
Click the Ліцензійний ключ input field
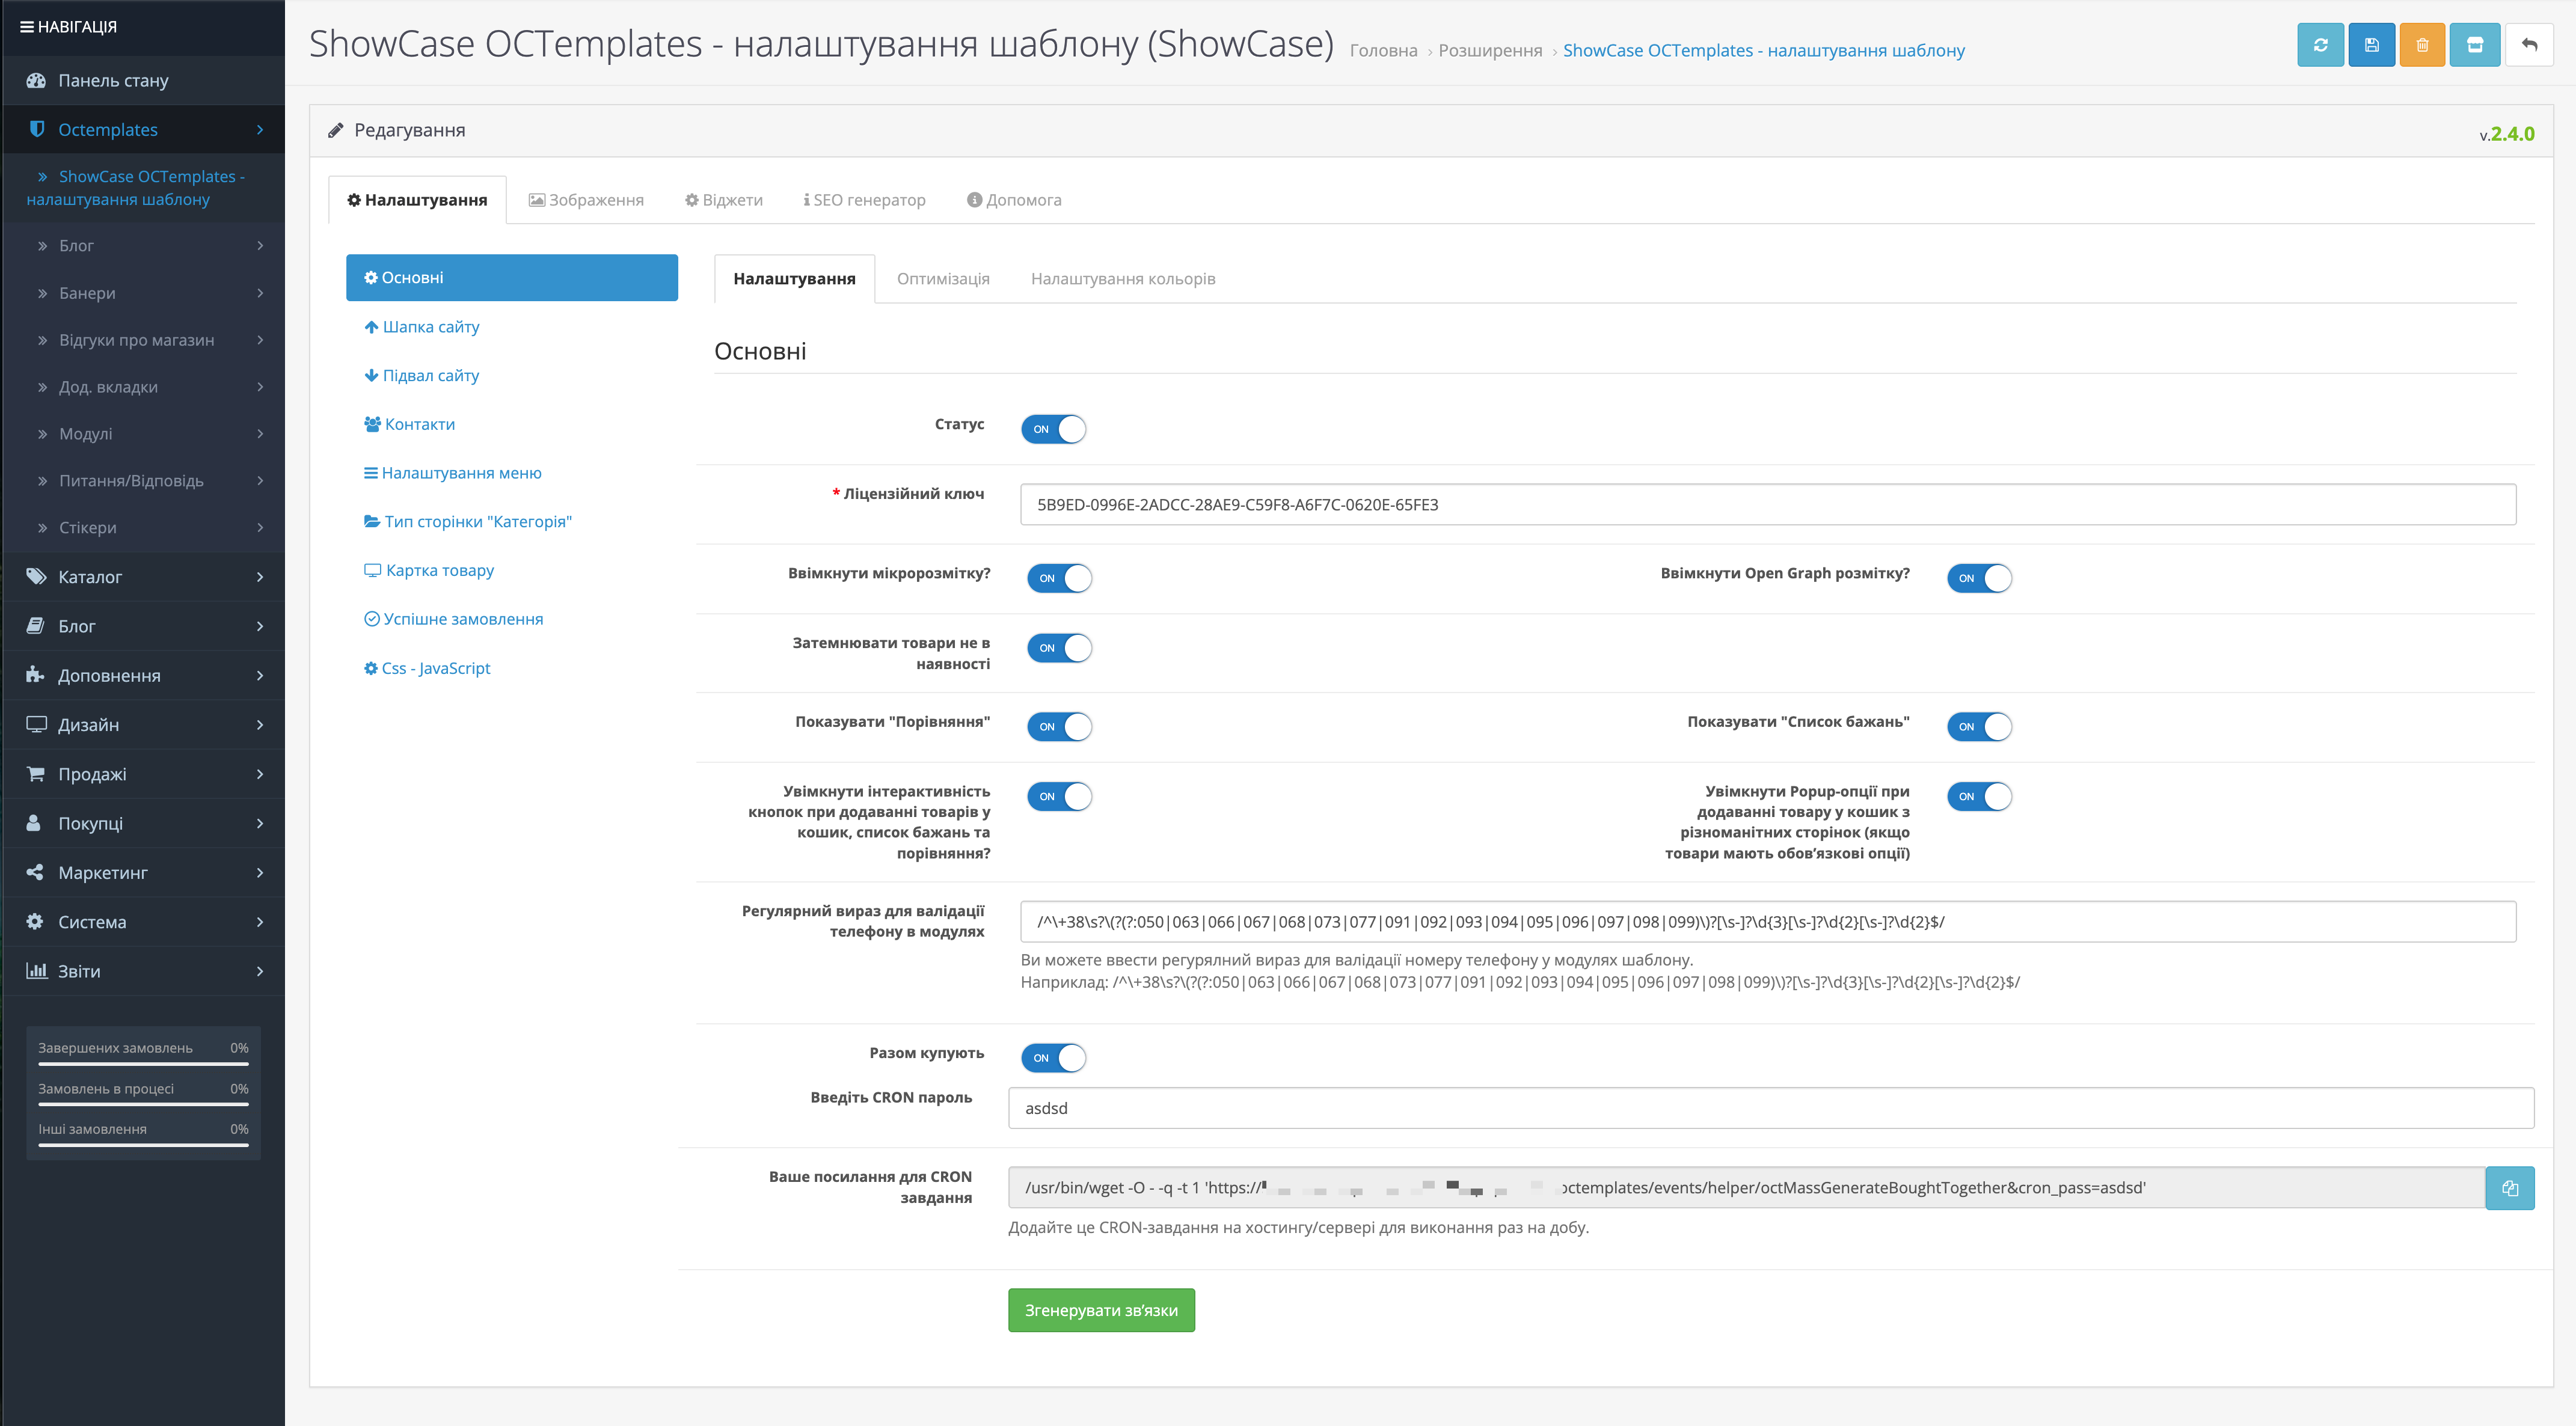coord(1768,504)
